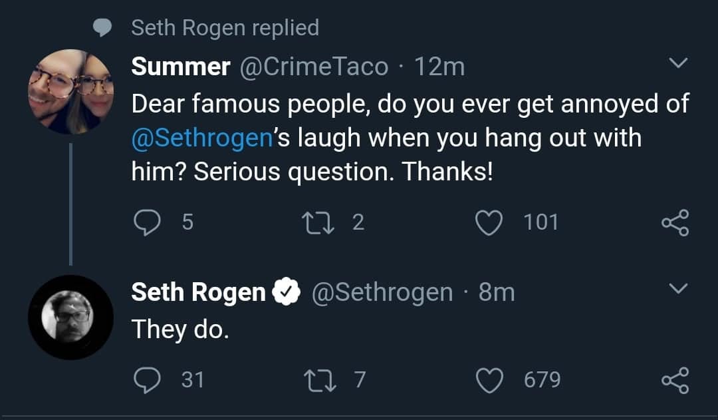718x420 pixels.
Task: Share Seth Rogen's tweet
Action: (x=675, y=380)
